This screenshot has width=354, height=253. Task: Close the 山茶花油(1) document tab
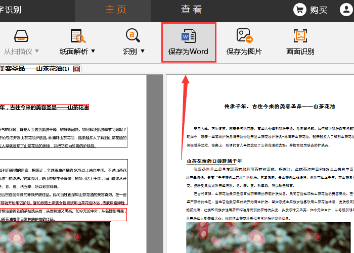pyautogui.click(x=76, y=69)
